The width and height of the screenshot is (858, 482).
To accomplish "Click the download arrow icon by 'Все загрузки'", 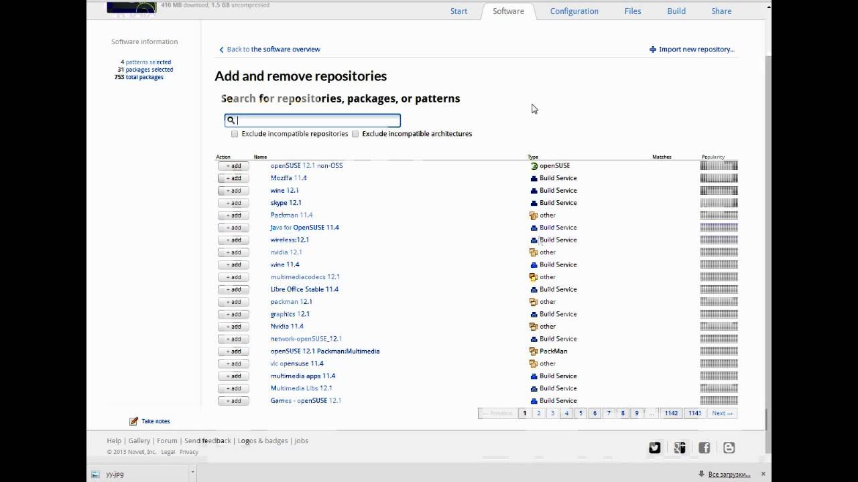I will click(702, 474).
